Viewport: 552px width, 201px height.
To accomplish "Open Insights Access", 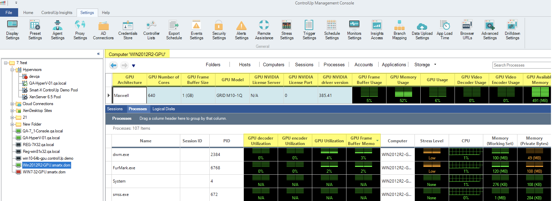I will click(377, 30).
